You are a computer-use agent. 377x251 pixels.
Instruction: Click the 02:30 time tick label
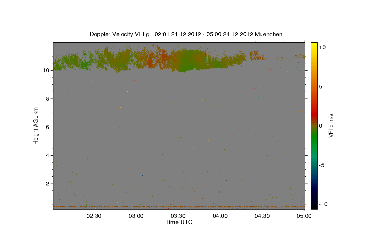pyautogui.click(x=94, y=216)
